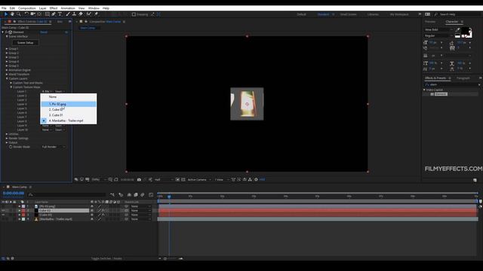Open the Render Mode Full Render dropdown
Viewport: 483px width, 271px height.
click(x=54, y=147)
